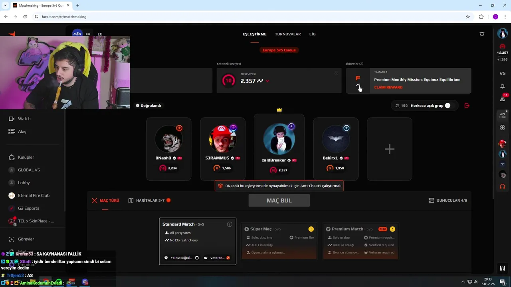Open the FACEIT shield icon in top bar
Screen dimensions: 511x287
[482, 34]
